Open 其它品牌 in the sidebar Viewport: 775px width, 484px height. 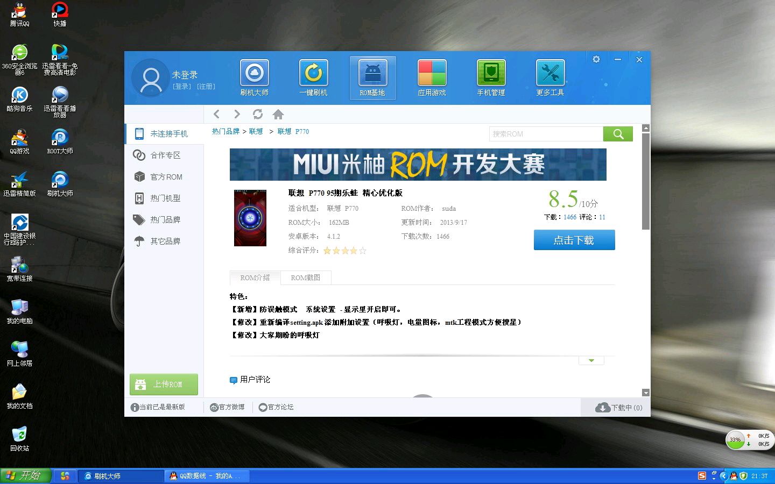pyautogui.click(x=164, y=241)
